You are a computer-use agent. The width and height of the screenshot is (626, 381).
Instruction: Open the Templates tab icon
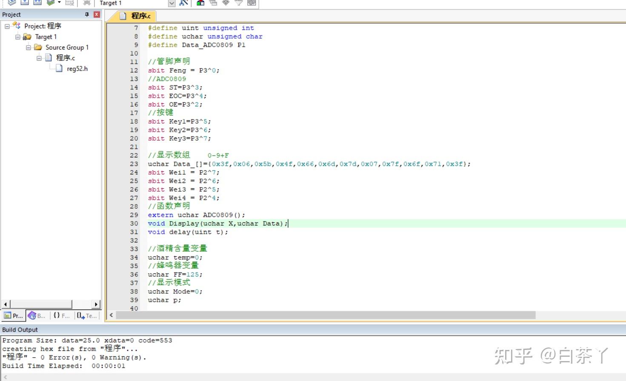coord(86,316)
